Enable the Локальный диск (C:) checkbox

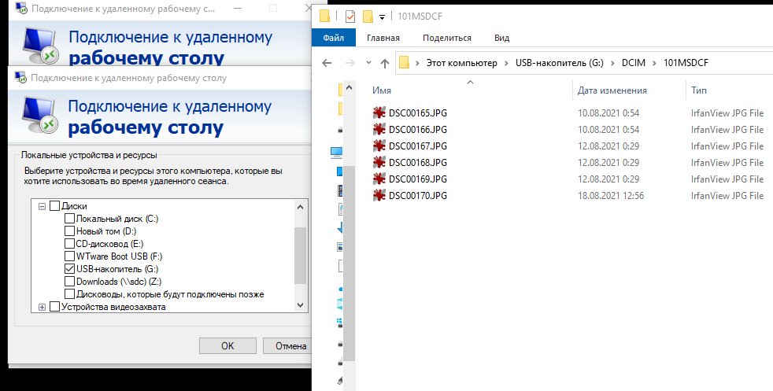(x=69, y=219)
